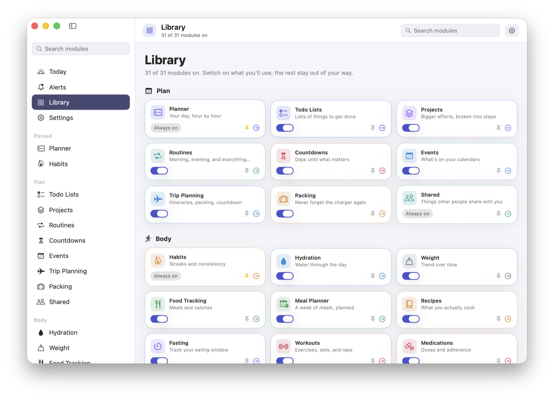Pin the Weight module
This screenshot has width=554, height=399.
(x=499, y=276)
